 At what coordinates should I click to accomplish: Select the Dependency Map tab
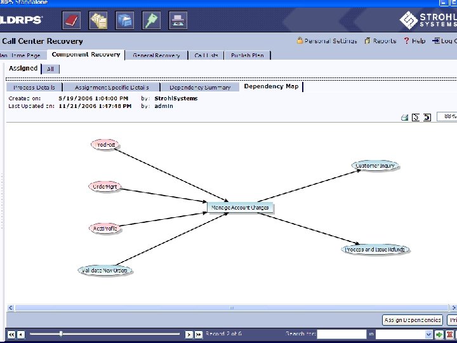[272, 86]
